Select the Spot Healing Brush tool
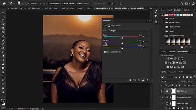The image size is (196, 110). point(3,40)
